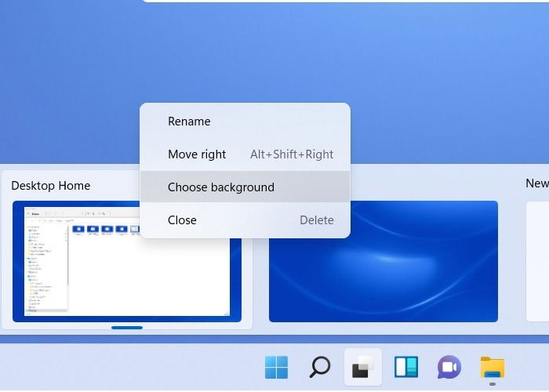Click the Task View taskbar icon
This screenshot has height=392, width=549.
(363, 367)
